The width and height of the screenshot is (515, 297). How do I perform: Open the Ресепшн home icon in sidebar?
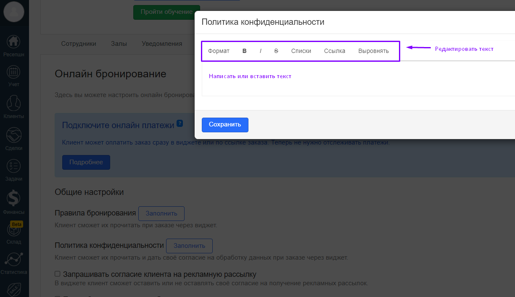coord(14,42)
